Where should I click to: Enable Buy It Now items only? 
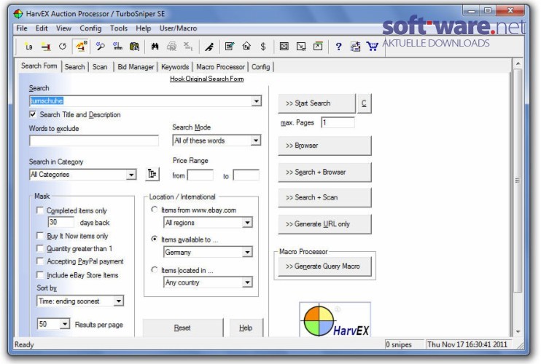40,236
